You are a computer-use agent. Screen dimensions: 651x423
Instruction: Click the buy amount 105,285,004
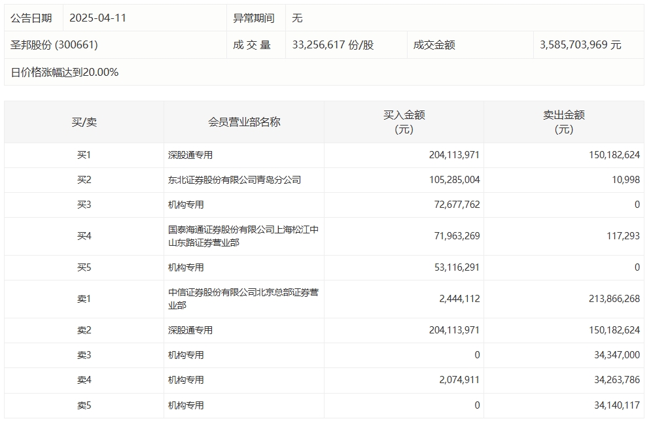click(454, 180)
